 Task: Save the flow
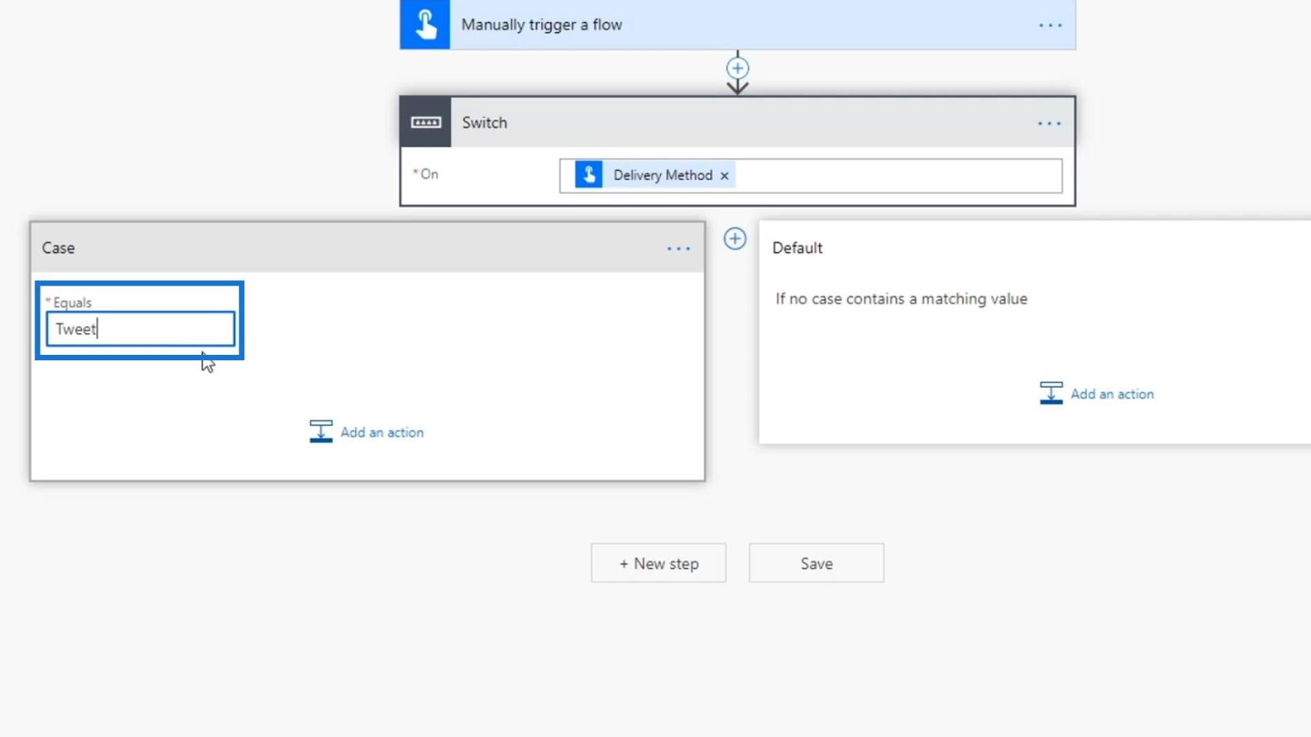click(816, 563)
